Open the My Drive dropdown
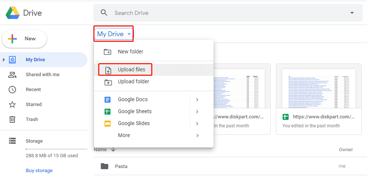 click(x=113, y=34)
